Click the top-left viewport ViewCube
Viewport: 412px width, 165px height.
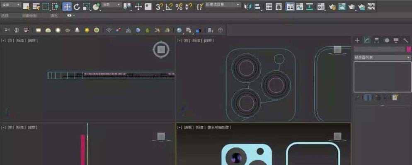pyautogui.click(x=161, y=49)
